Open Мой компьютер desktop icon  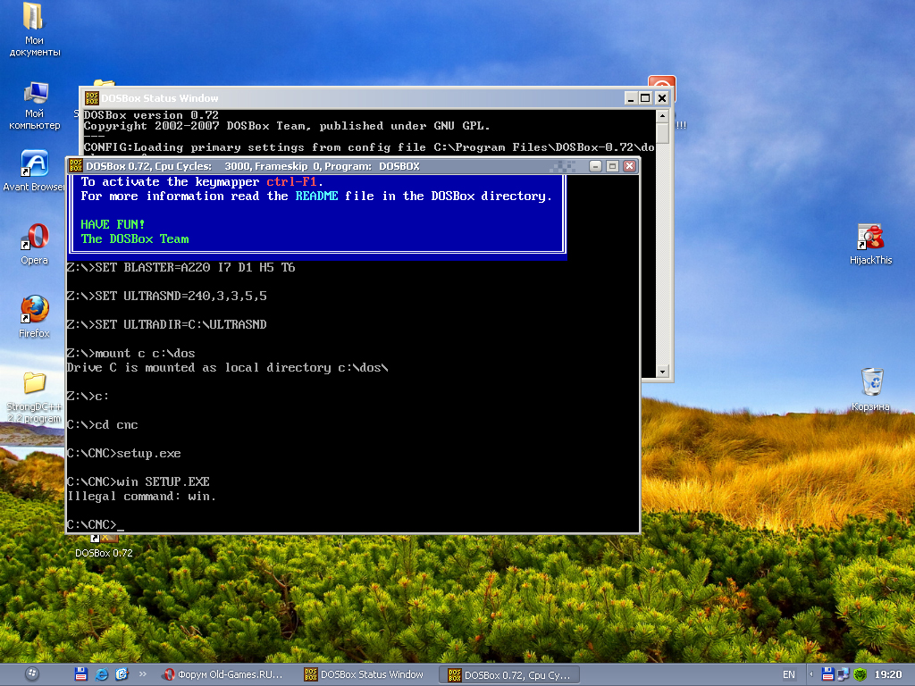(x=35, y=105)
